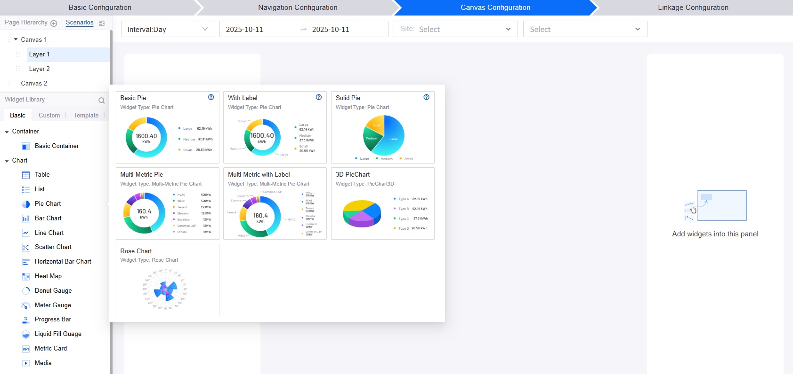Click the Scenarios list icon
This screenshot has width=793, height=374.
click(x=102, y=23)
